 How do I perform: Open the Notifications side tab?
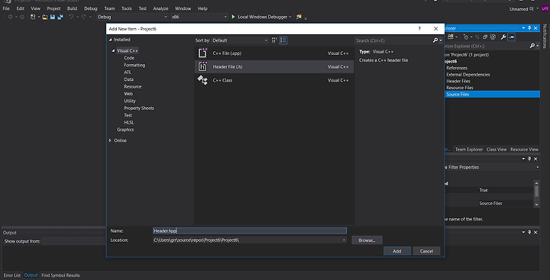[545, 36]
